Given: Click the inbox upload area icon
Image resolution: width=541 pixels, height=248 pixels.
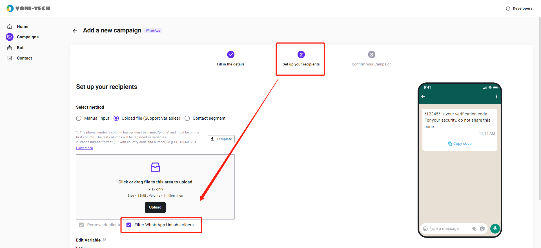Looking at the screenshot, I should pyautogui.click(x=155, y=167).
